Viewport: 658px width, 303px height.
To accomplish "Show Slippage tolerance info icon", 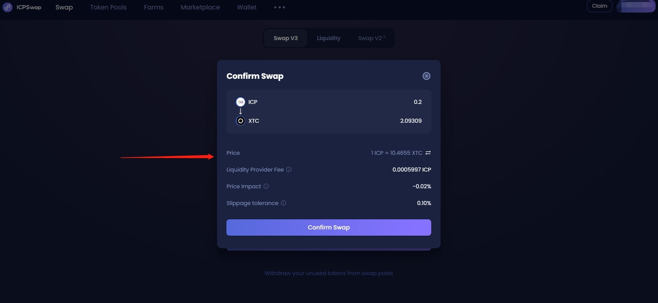I will point(284,203).
